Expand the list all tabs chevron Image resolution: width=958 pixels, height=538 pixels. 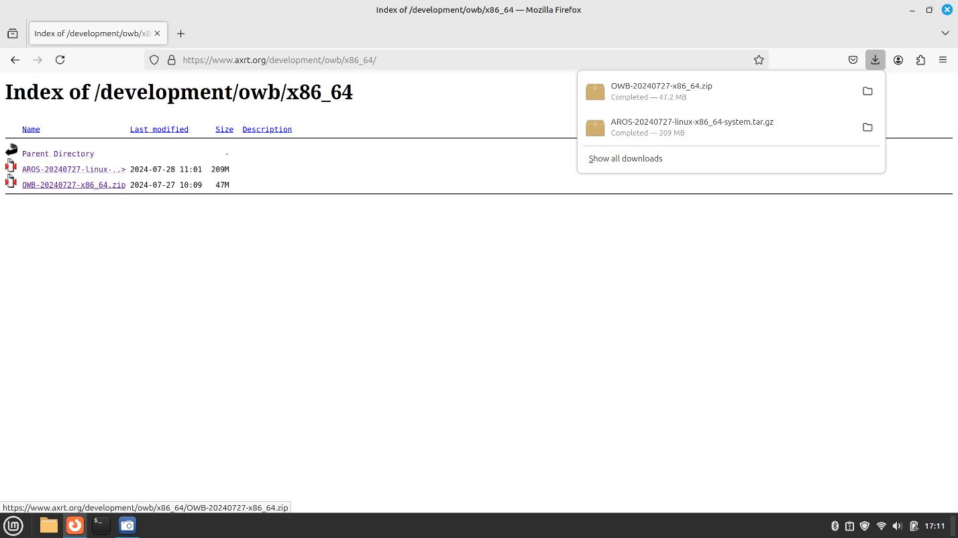pyautogui.click(x=945, y=34)
